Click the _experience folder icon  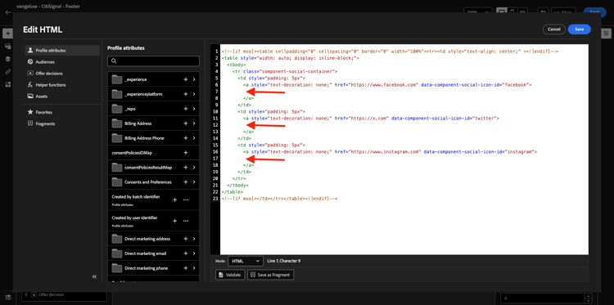(117, 79)
